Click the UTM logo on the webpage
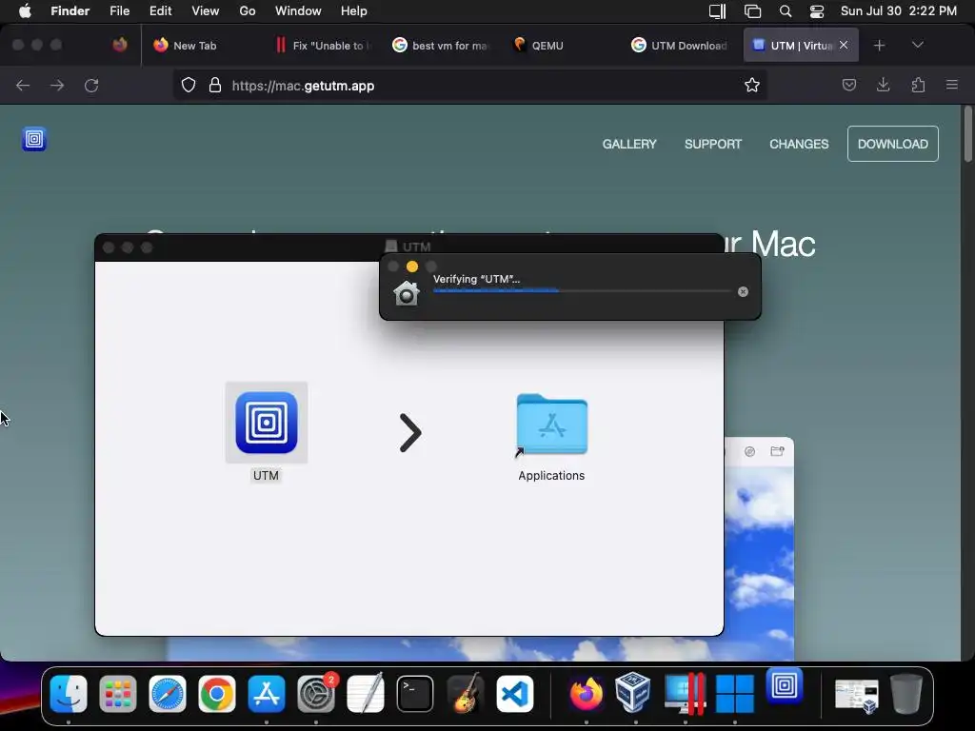Screen dimensions: 975x731 34,139
